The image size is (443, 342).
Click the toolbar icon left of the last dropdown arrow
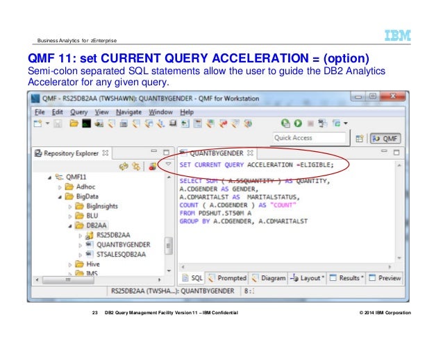[336, 123]
